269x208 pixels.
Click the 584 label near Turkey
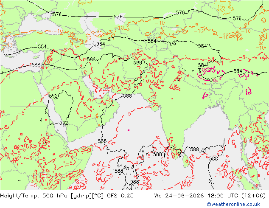pos(42,47)
